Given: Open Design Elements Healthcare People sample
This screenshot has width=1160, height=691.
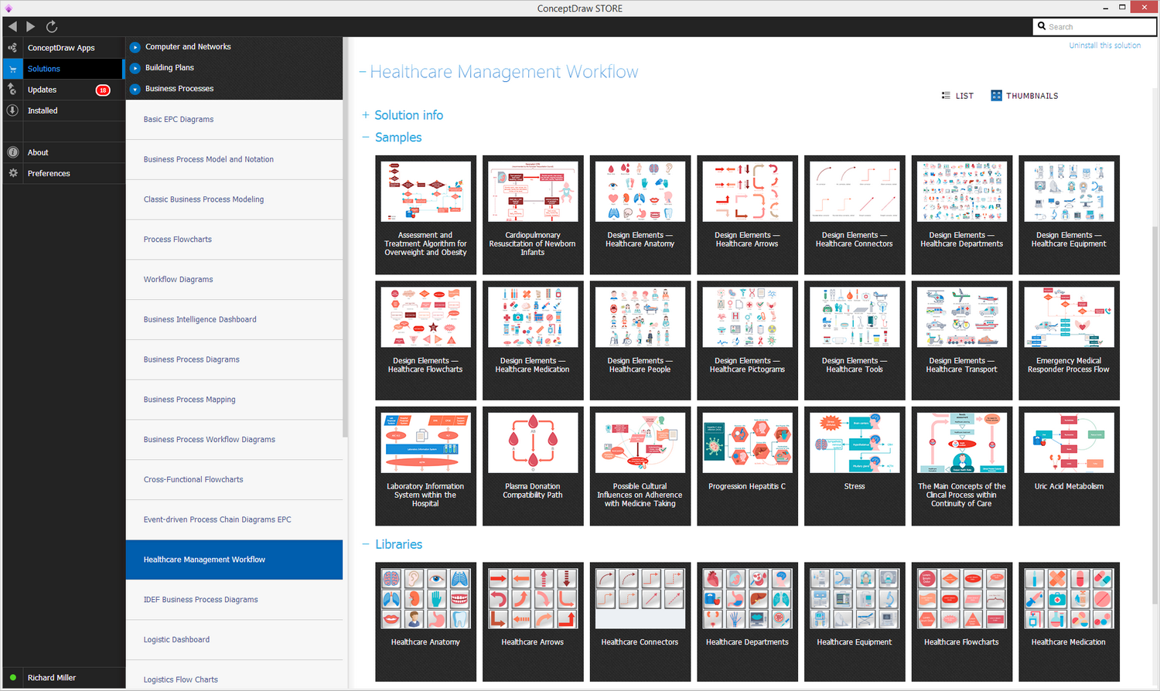Looking at the screenshot, I should 640,341.
